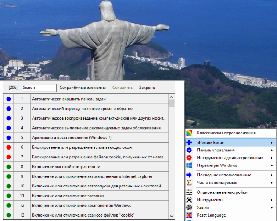Viewport: 277px width, 221px height.
Task: Click the blue plus icon for «Режим Бога»
Action: [189, 143]
